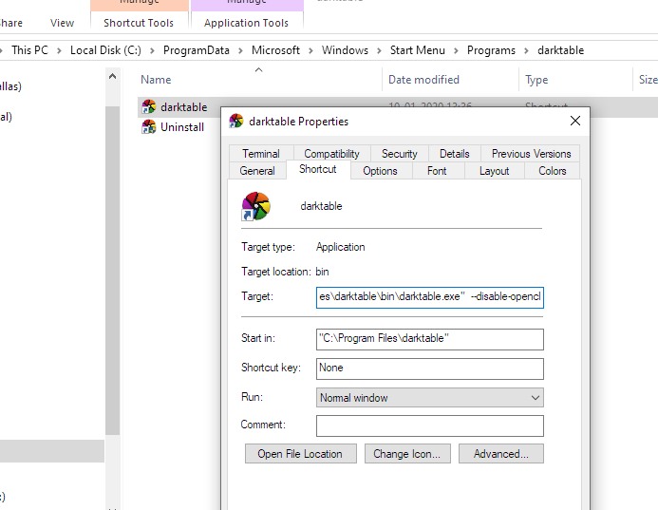Navigate to Local Disk (C:) breadcrumb
The height and width of the screenshot is (510, 658).
click(x=105, y=50)
